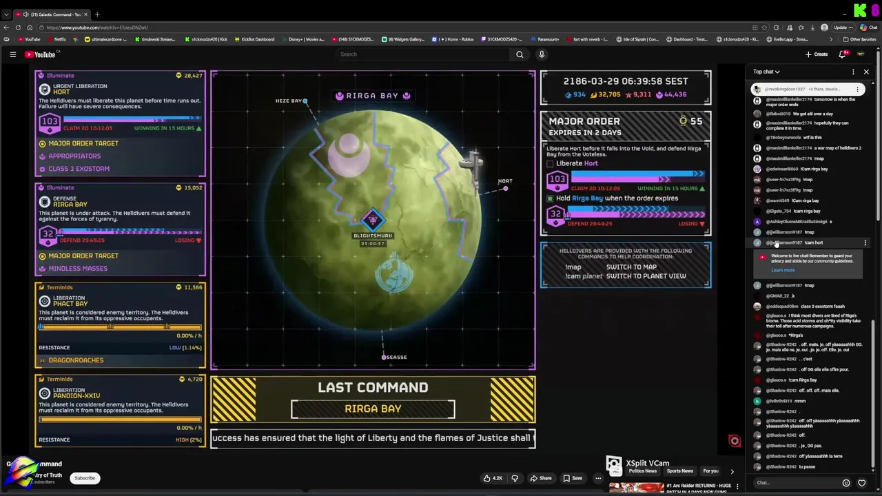
Task: Like the video thumbs up
Action: [x=493, y=478]
